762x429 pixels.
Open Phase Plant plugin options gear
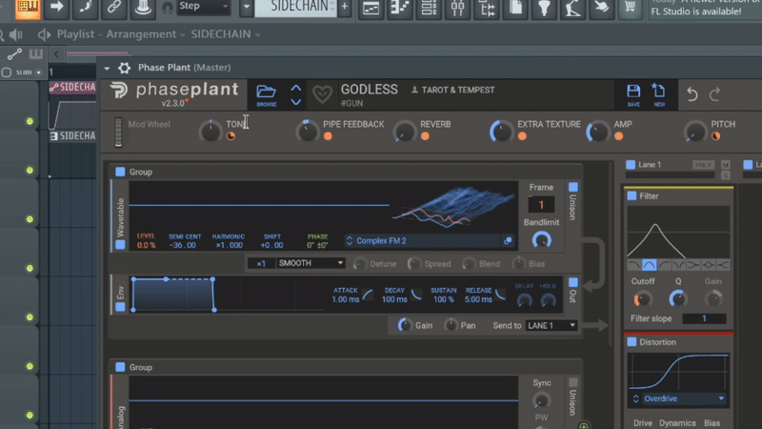125,68
